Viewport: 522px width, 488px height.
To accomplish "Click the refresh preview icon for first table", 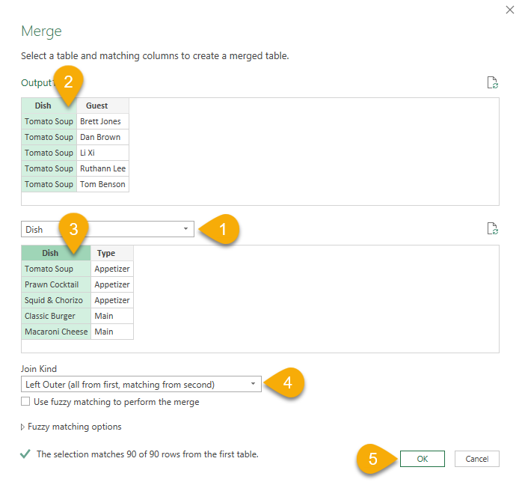I will click(x=492, y=82).
